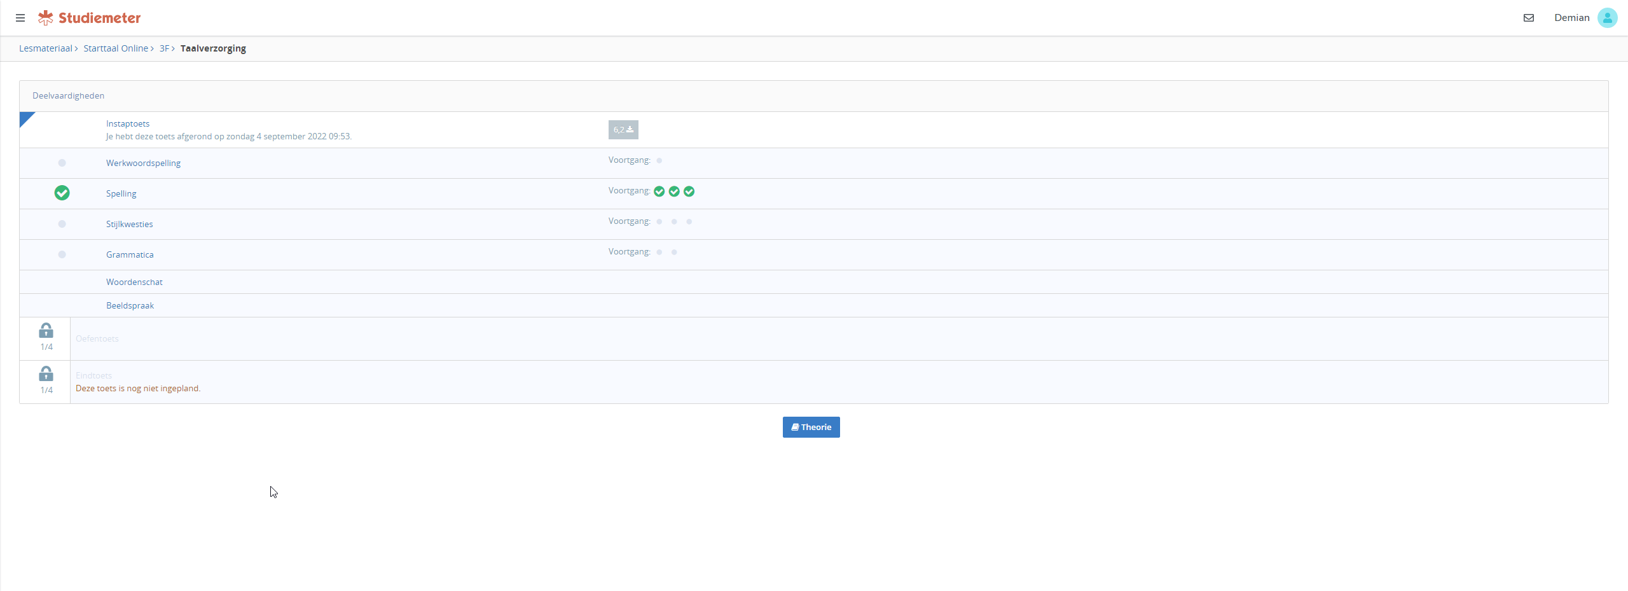This screenshot has width=1628, height=591.
Task: Click the status dot beside Grammatica
Action: 62,254
